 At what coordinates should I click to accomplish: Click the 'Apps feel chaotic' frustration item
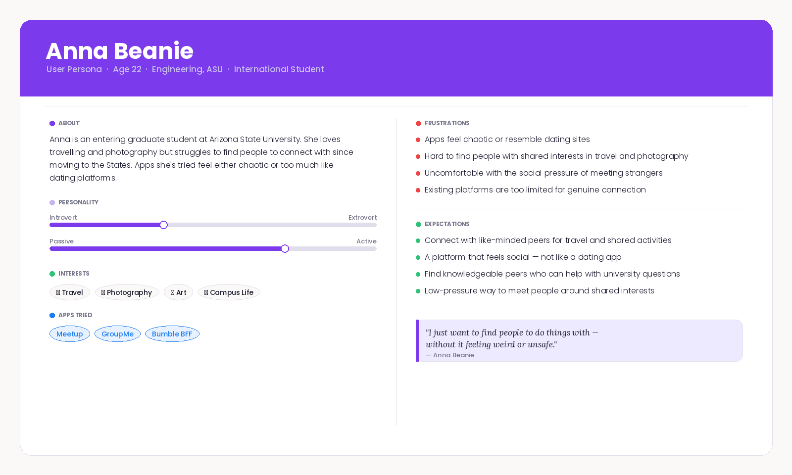pos(507,140)
